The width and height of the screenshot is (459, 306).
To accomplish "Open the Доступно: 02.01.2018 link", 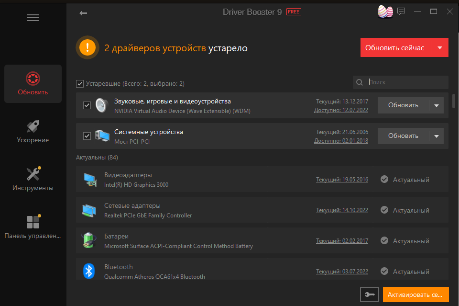I will point(341,141).
